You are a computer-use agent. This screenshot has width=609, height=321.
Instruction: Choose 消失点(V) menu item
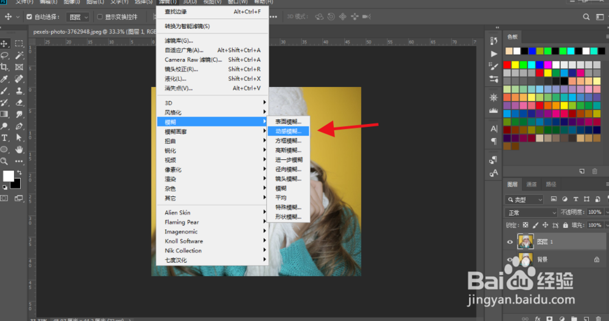pyautogui.click(x=212, y=88)
